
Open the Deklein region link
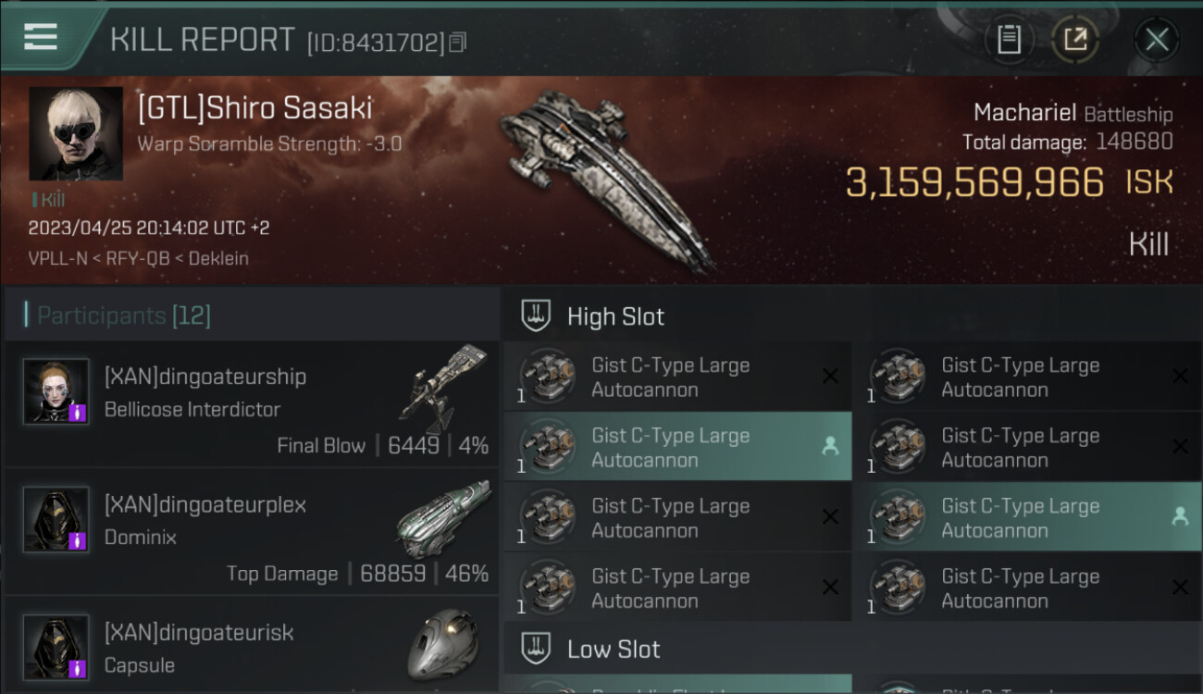(x=218, y=258)
